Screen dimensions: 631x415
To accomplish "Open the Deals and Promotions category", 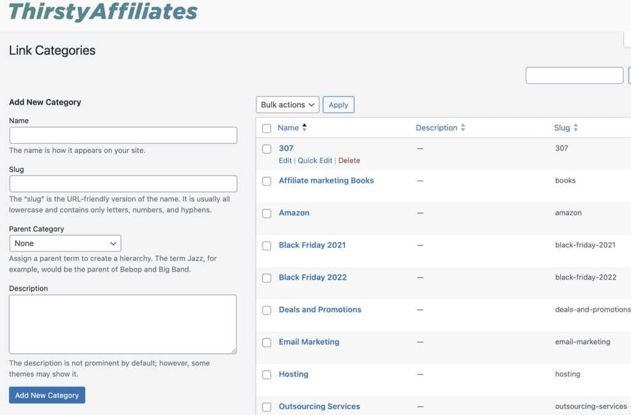I will (320, 310).
